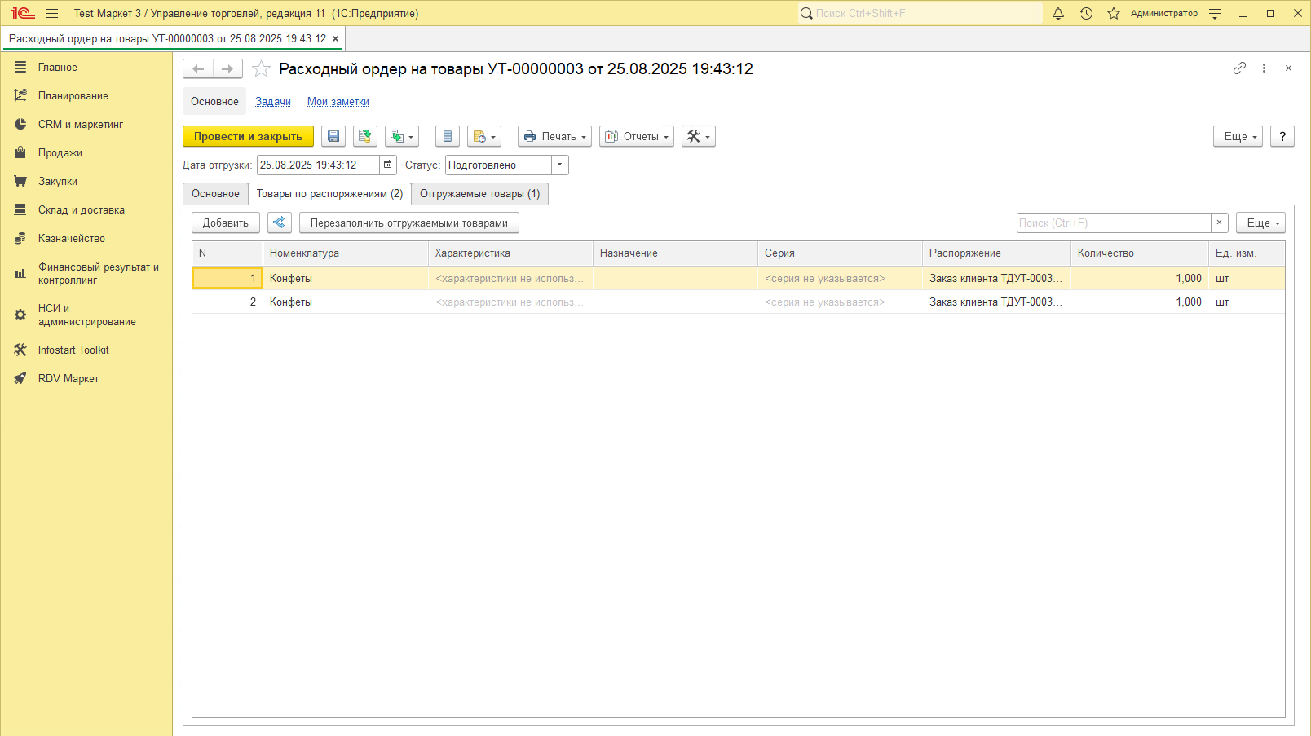This screenshot has height=736, width=1311.
Task: Open the top toolbar Еще menu
Action: (1238, 136)
